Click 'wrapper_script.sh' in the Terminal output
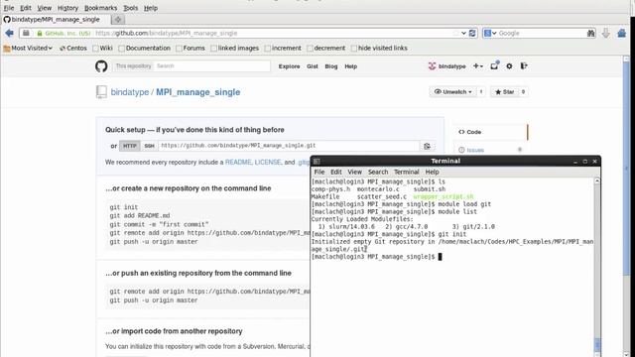The image size is (635, 357). point(444,196)
